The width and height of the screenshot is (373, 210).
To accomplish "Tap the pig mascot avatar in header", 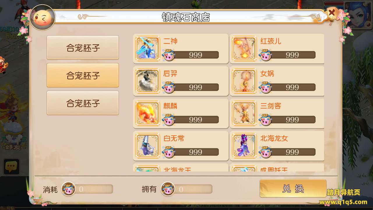I will point(43,17).
